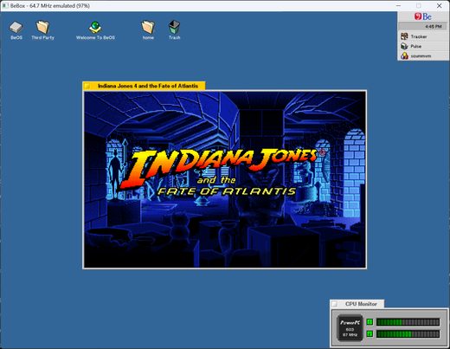Viewport: 450px width, 349px height.
Task: Minimize the BeBox emulator host window
Action: (x=398, y=6)
